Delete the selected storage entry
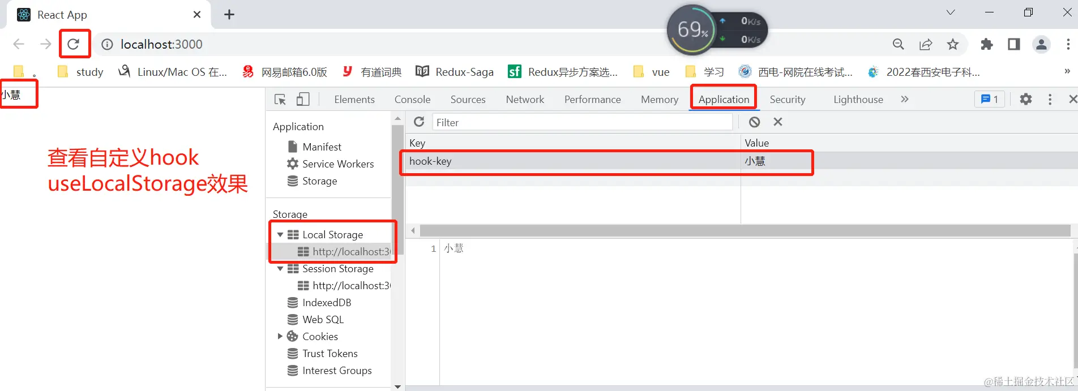Viewport: 1078px width, 391px height. (778, 122)
